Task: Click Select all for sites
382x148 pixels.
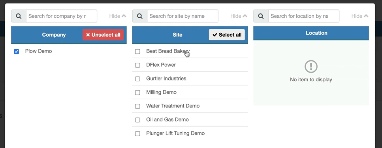Action: (227, 35)
